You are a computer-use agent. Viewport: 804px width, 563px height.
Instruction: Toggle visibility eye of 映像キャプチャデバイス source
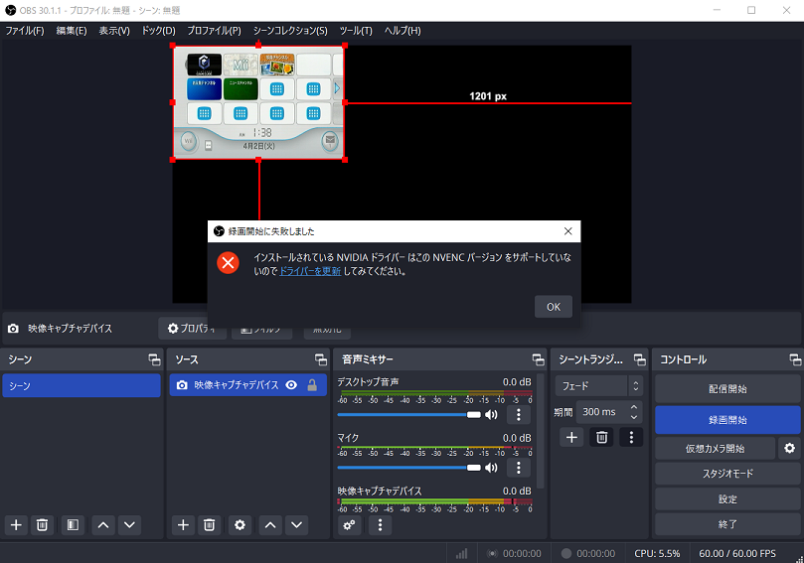(291, 385)
